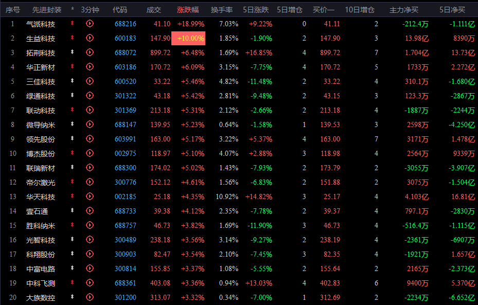Click the marker icon next to 中科飞测
This screenshot has width=478, height=305.
(72, 283)
